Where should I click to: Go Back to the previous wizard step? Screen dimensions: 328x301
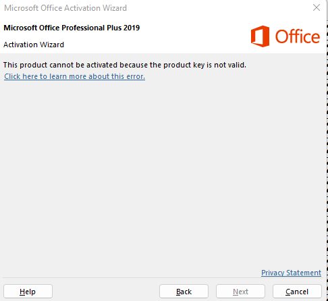pos(184,292)
